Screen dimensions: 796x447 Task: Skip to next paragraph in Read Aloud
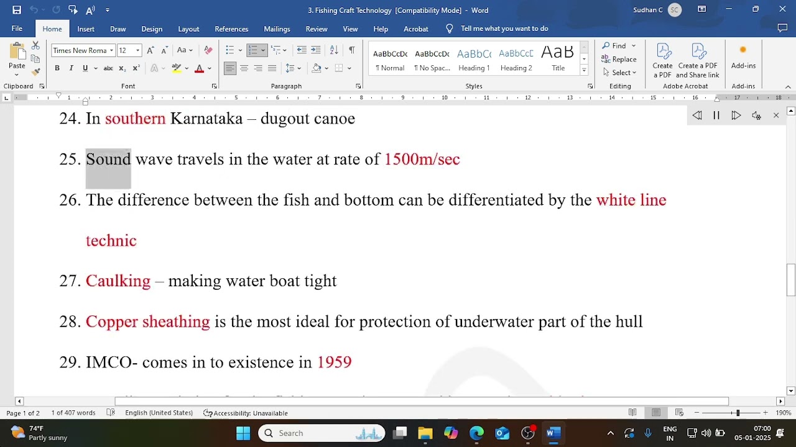736,115
